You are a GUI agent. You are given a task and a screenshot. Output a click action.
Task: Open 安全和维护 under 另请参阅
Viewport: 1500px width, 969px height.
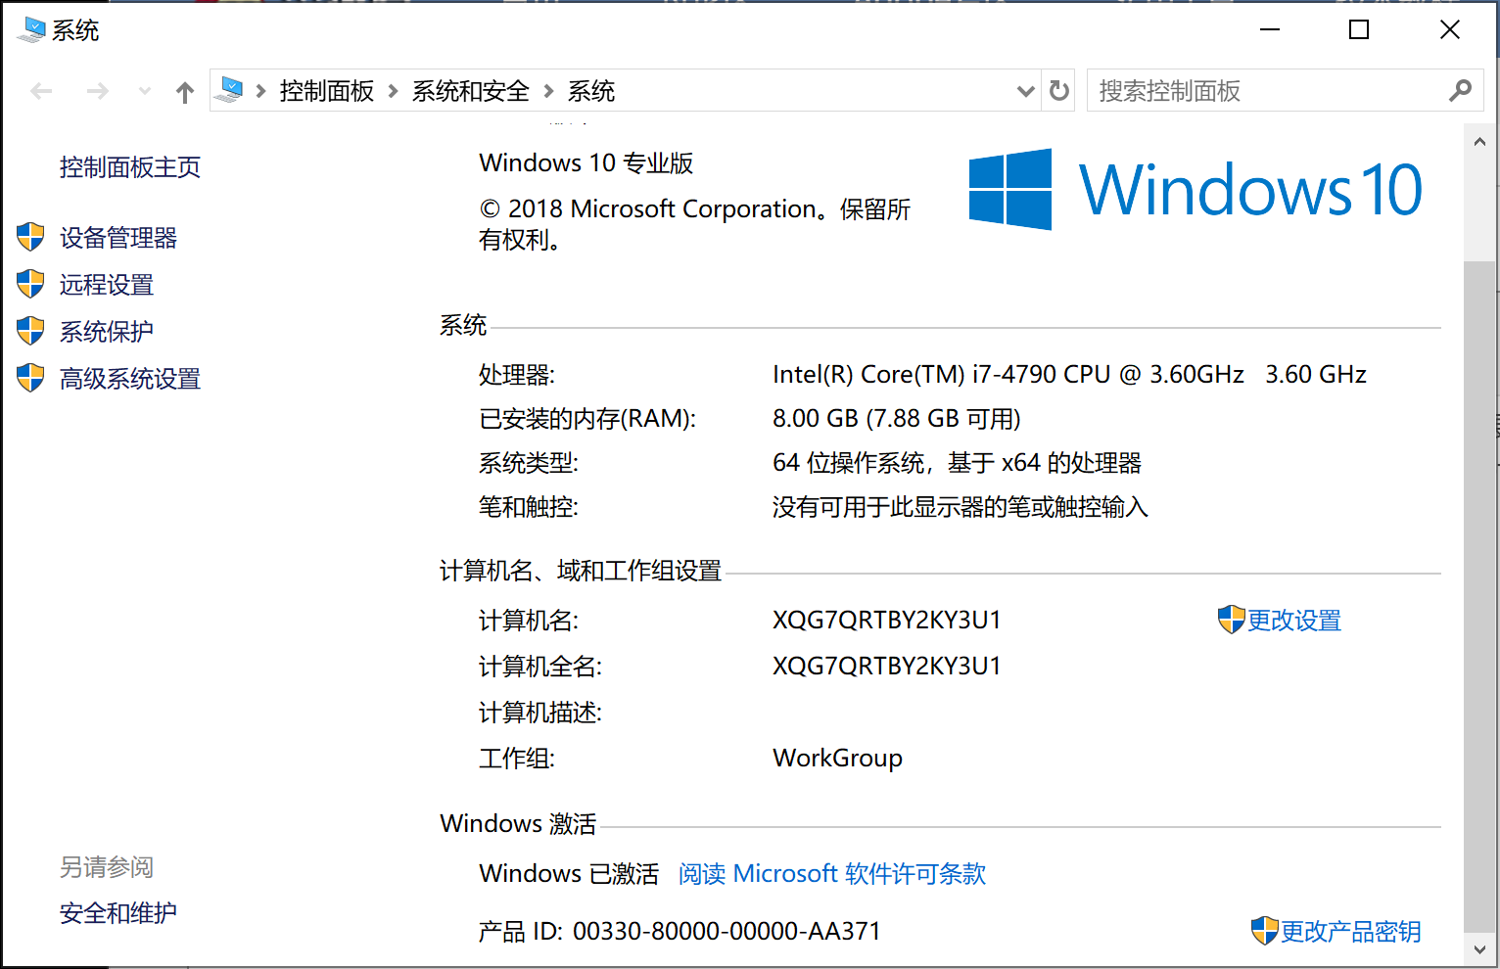118,913
